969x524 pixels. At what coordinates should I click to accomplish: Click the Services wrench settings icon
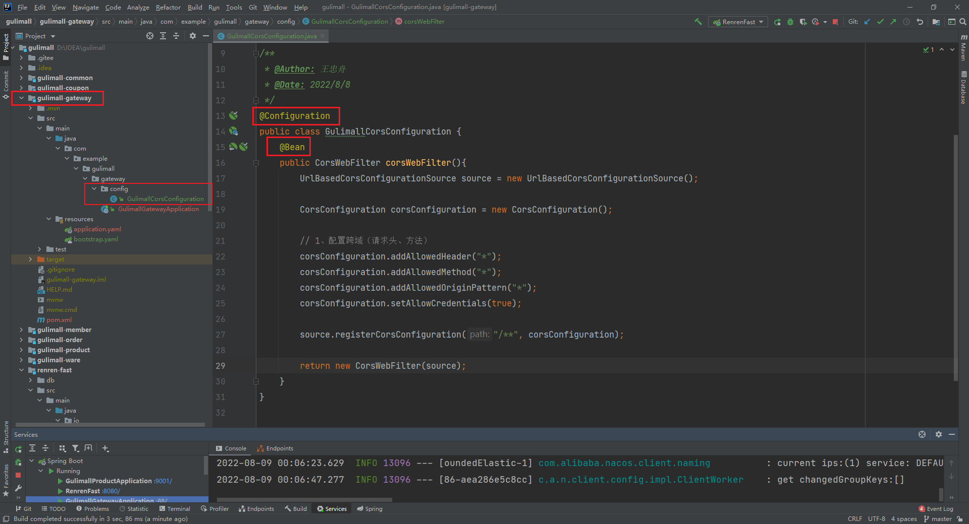tap(19, 488)
